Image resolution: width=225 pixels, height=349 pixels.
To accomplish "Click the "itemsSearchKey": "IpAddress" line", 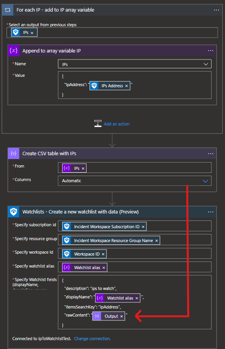I will (93, 307).
